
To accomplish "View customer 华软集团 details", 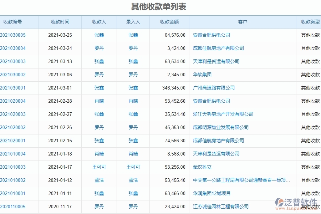I will pyautogui.click(x=202, y=75).
